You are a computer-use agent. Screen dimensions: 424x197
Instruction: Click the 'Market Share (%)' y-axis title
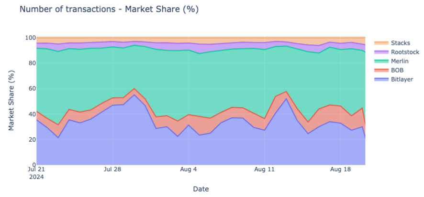[x=11, y=101]
